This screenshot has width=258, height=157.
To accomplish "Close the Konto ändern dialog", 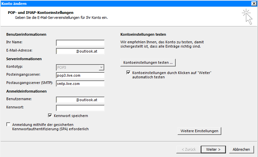I will click(254, 3).
